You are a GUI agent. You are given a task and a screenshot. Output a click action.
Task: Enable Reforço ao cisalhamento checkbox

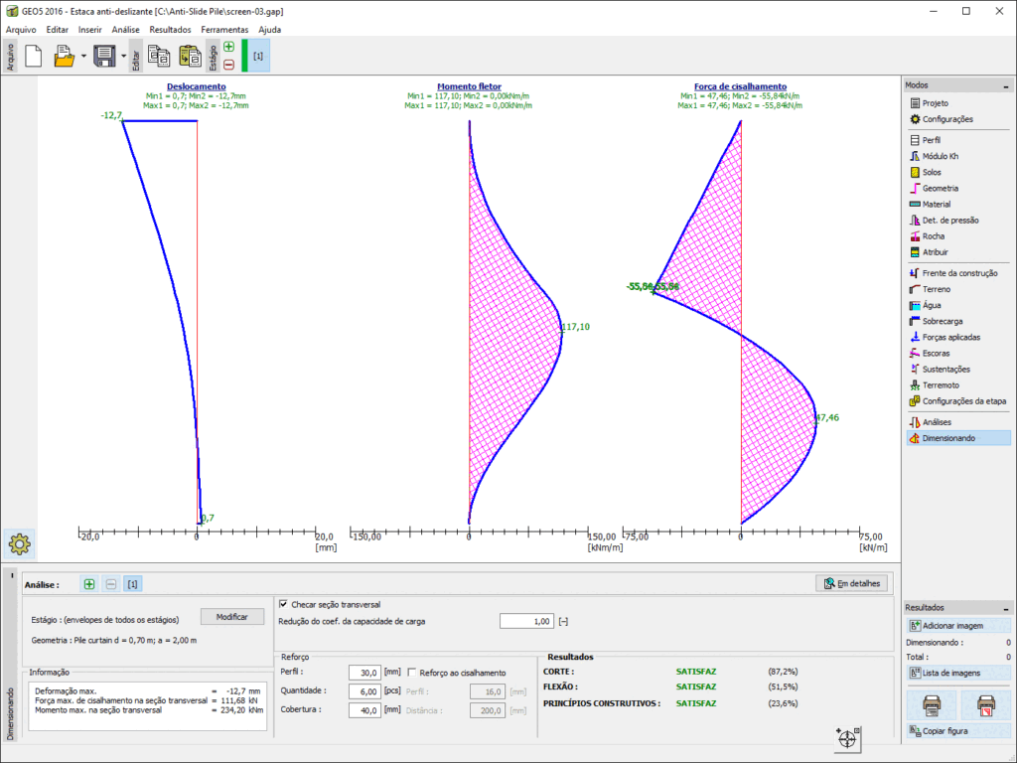(412, 673)
